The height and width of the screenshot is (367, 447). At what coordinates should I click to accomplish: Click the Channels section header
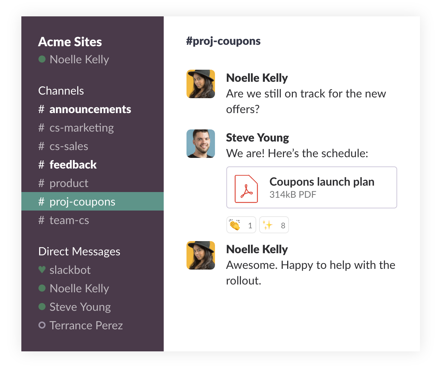pos(61,91)
